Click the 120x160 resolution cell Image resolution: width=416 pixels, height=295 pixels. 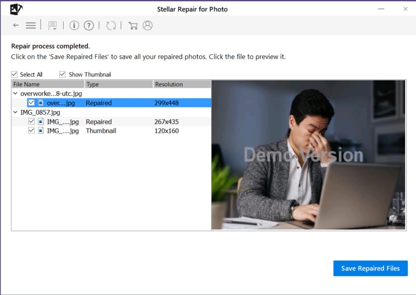pyautogui.click(x=166, y=131)
